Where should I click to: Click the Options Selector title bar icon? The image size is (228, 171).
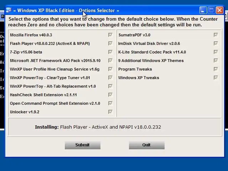[x=9, y=10]
